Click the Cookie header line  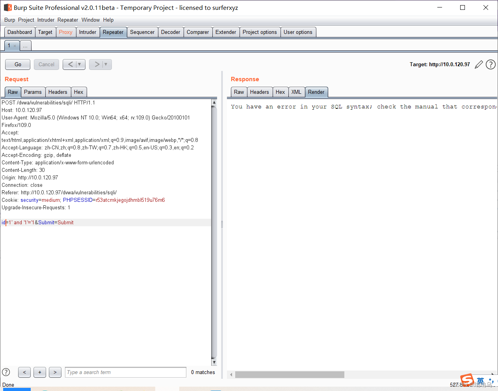[x=83, y=200]
